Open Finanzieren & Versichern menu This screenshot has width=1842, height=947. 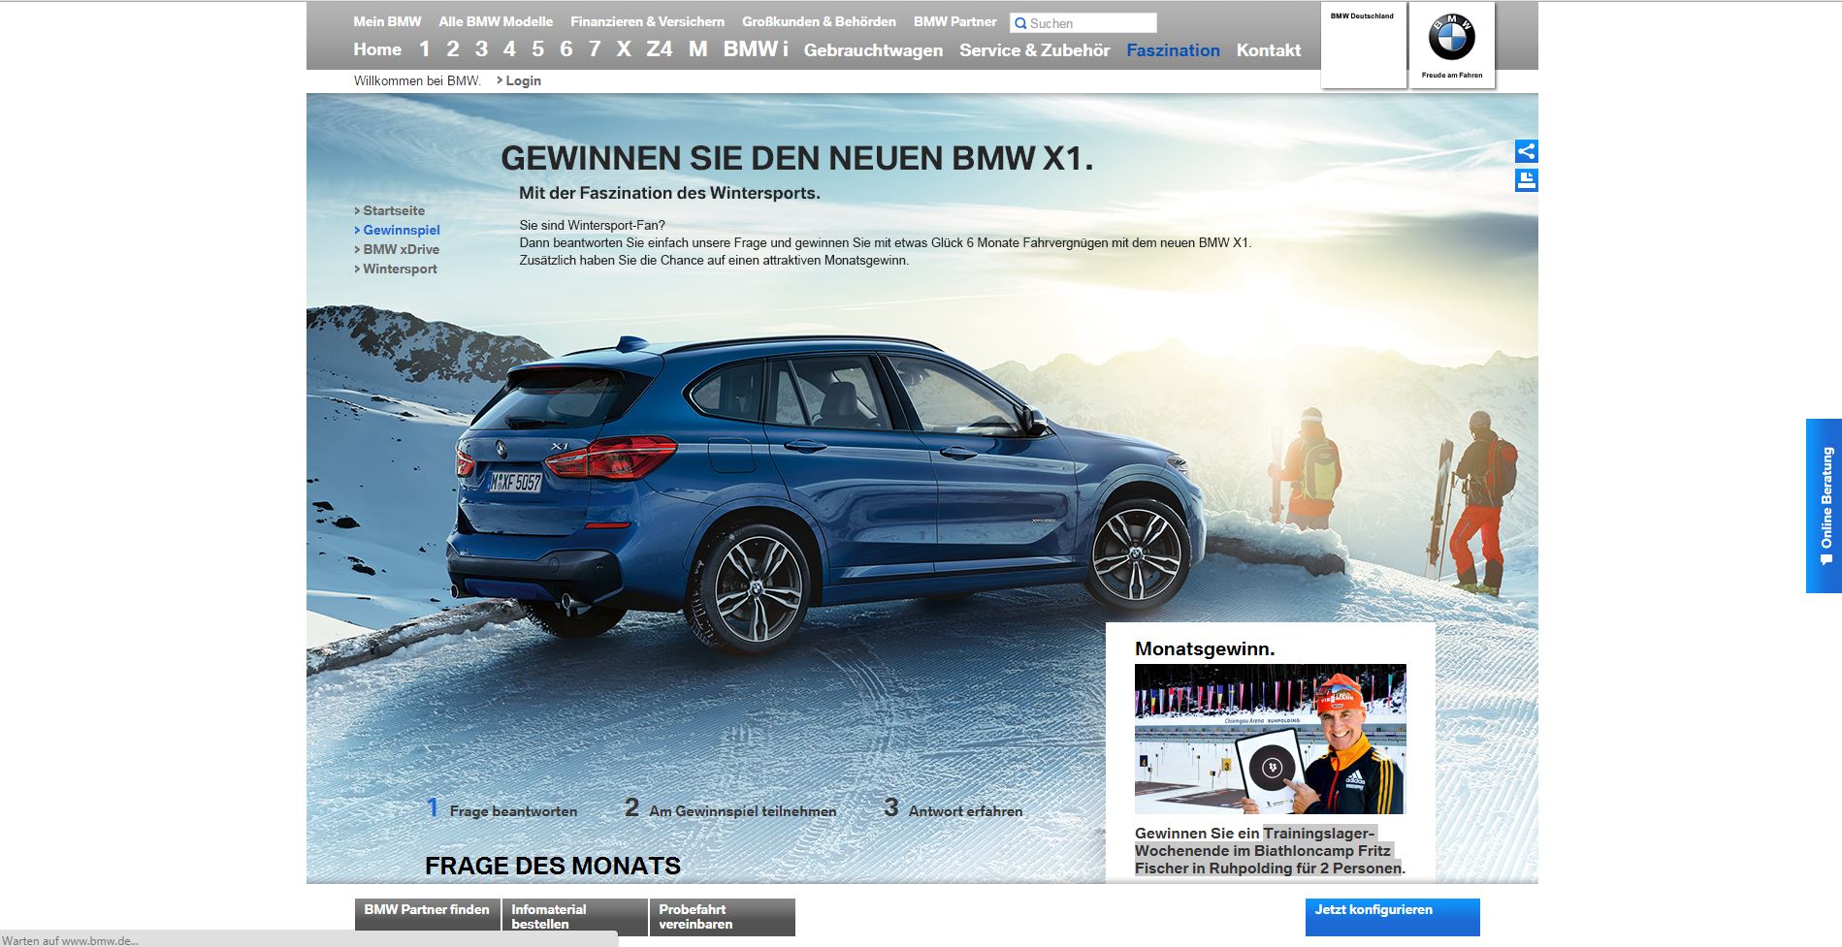(x=647, y=21)
